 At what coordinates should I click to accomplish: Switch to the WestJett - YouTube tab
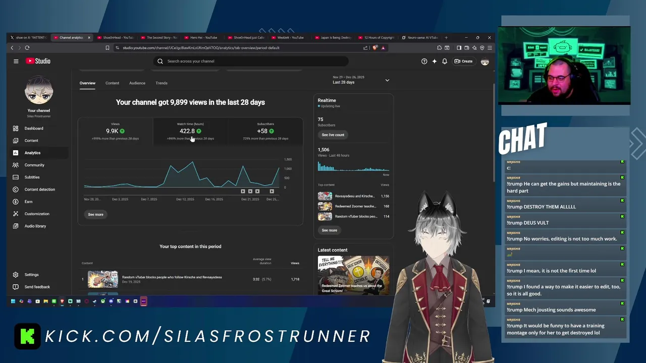(x=290, y=37)
